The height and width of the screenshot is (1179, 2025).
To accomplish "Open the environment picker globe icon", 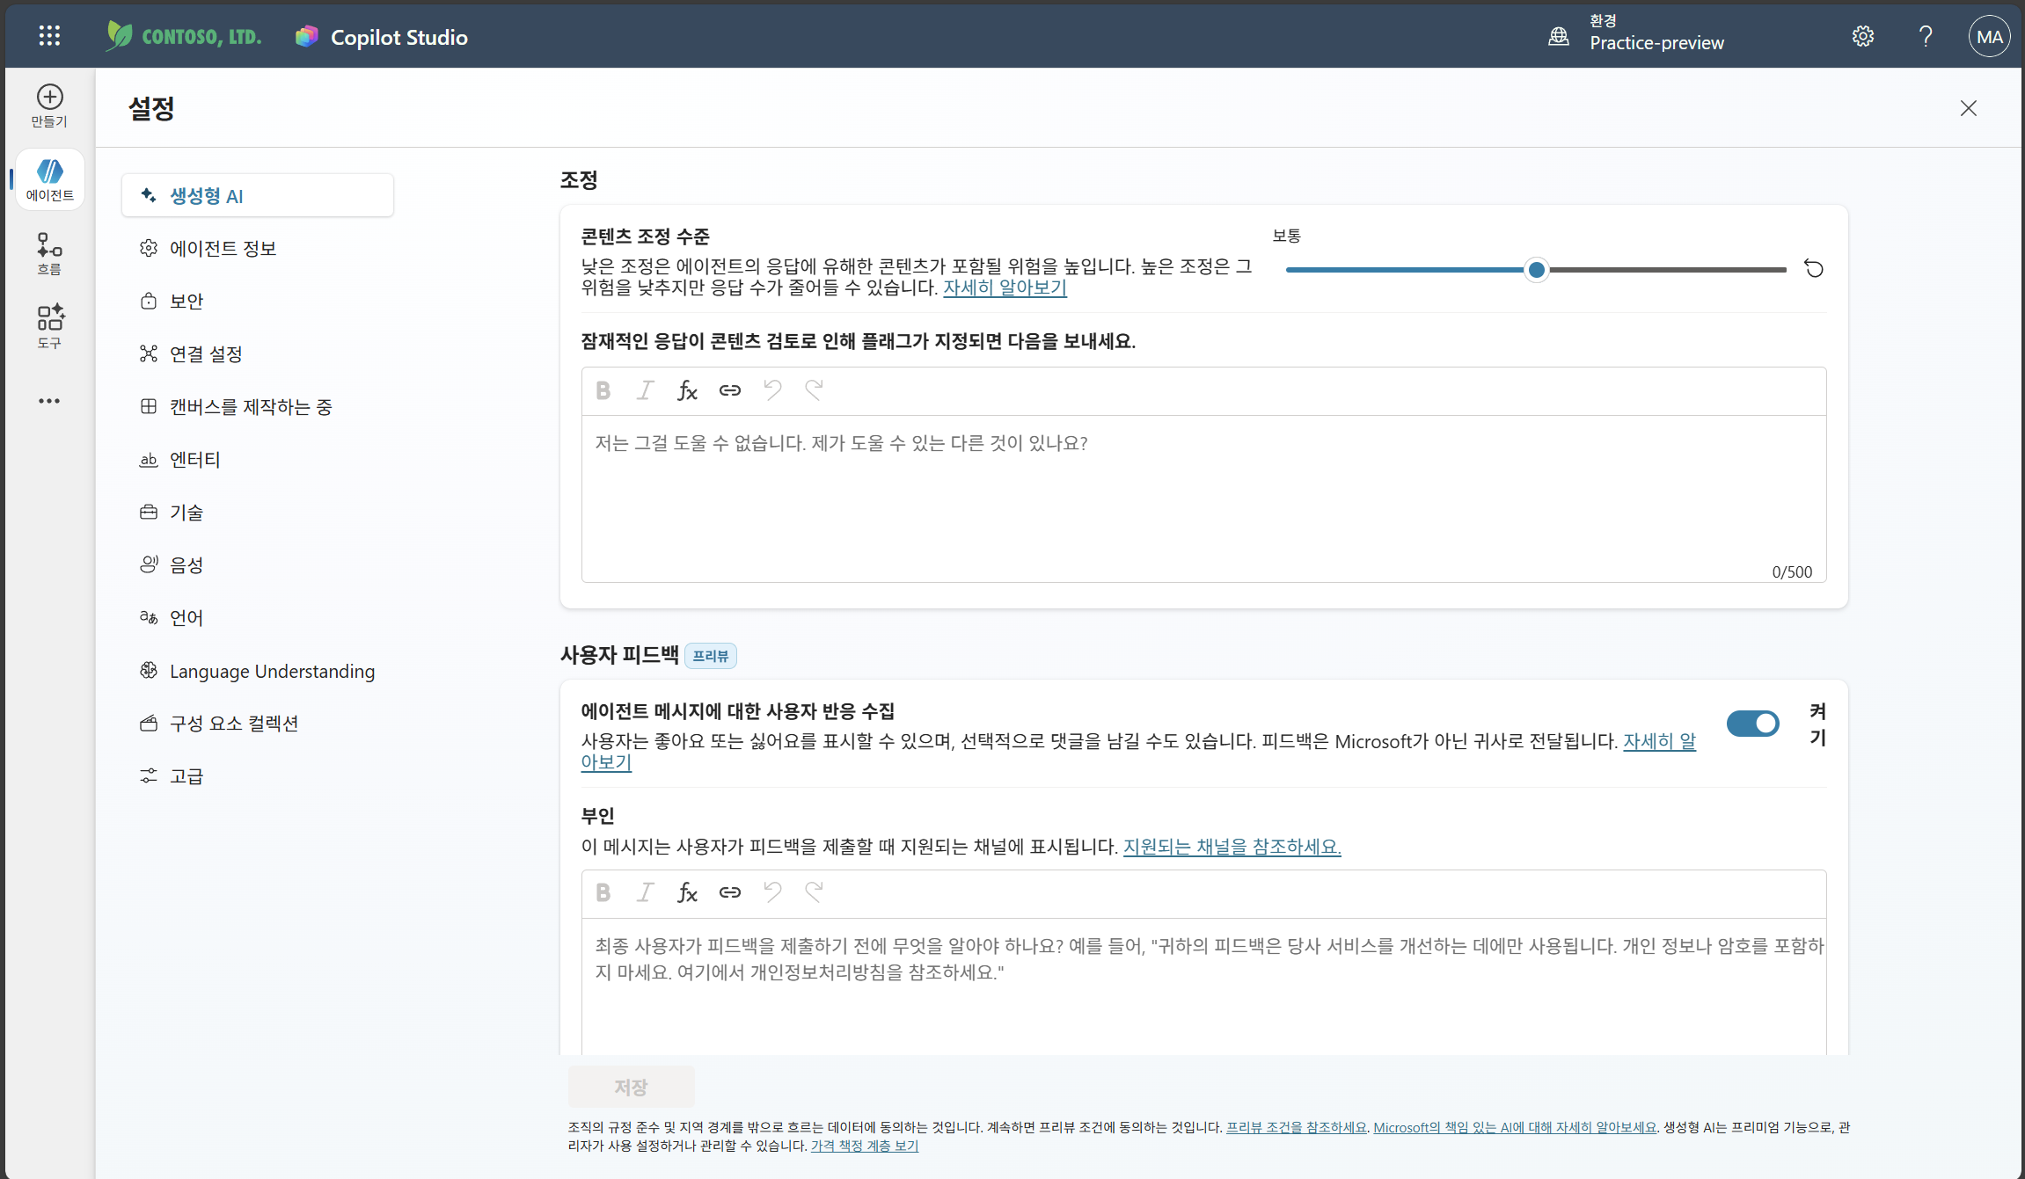I will pos(1558,36).
